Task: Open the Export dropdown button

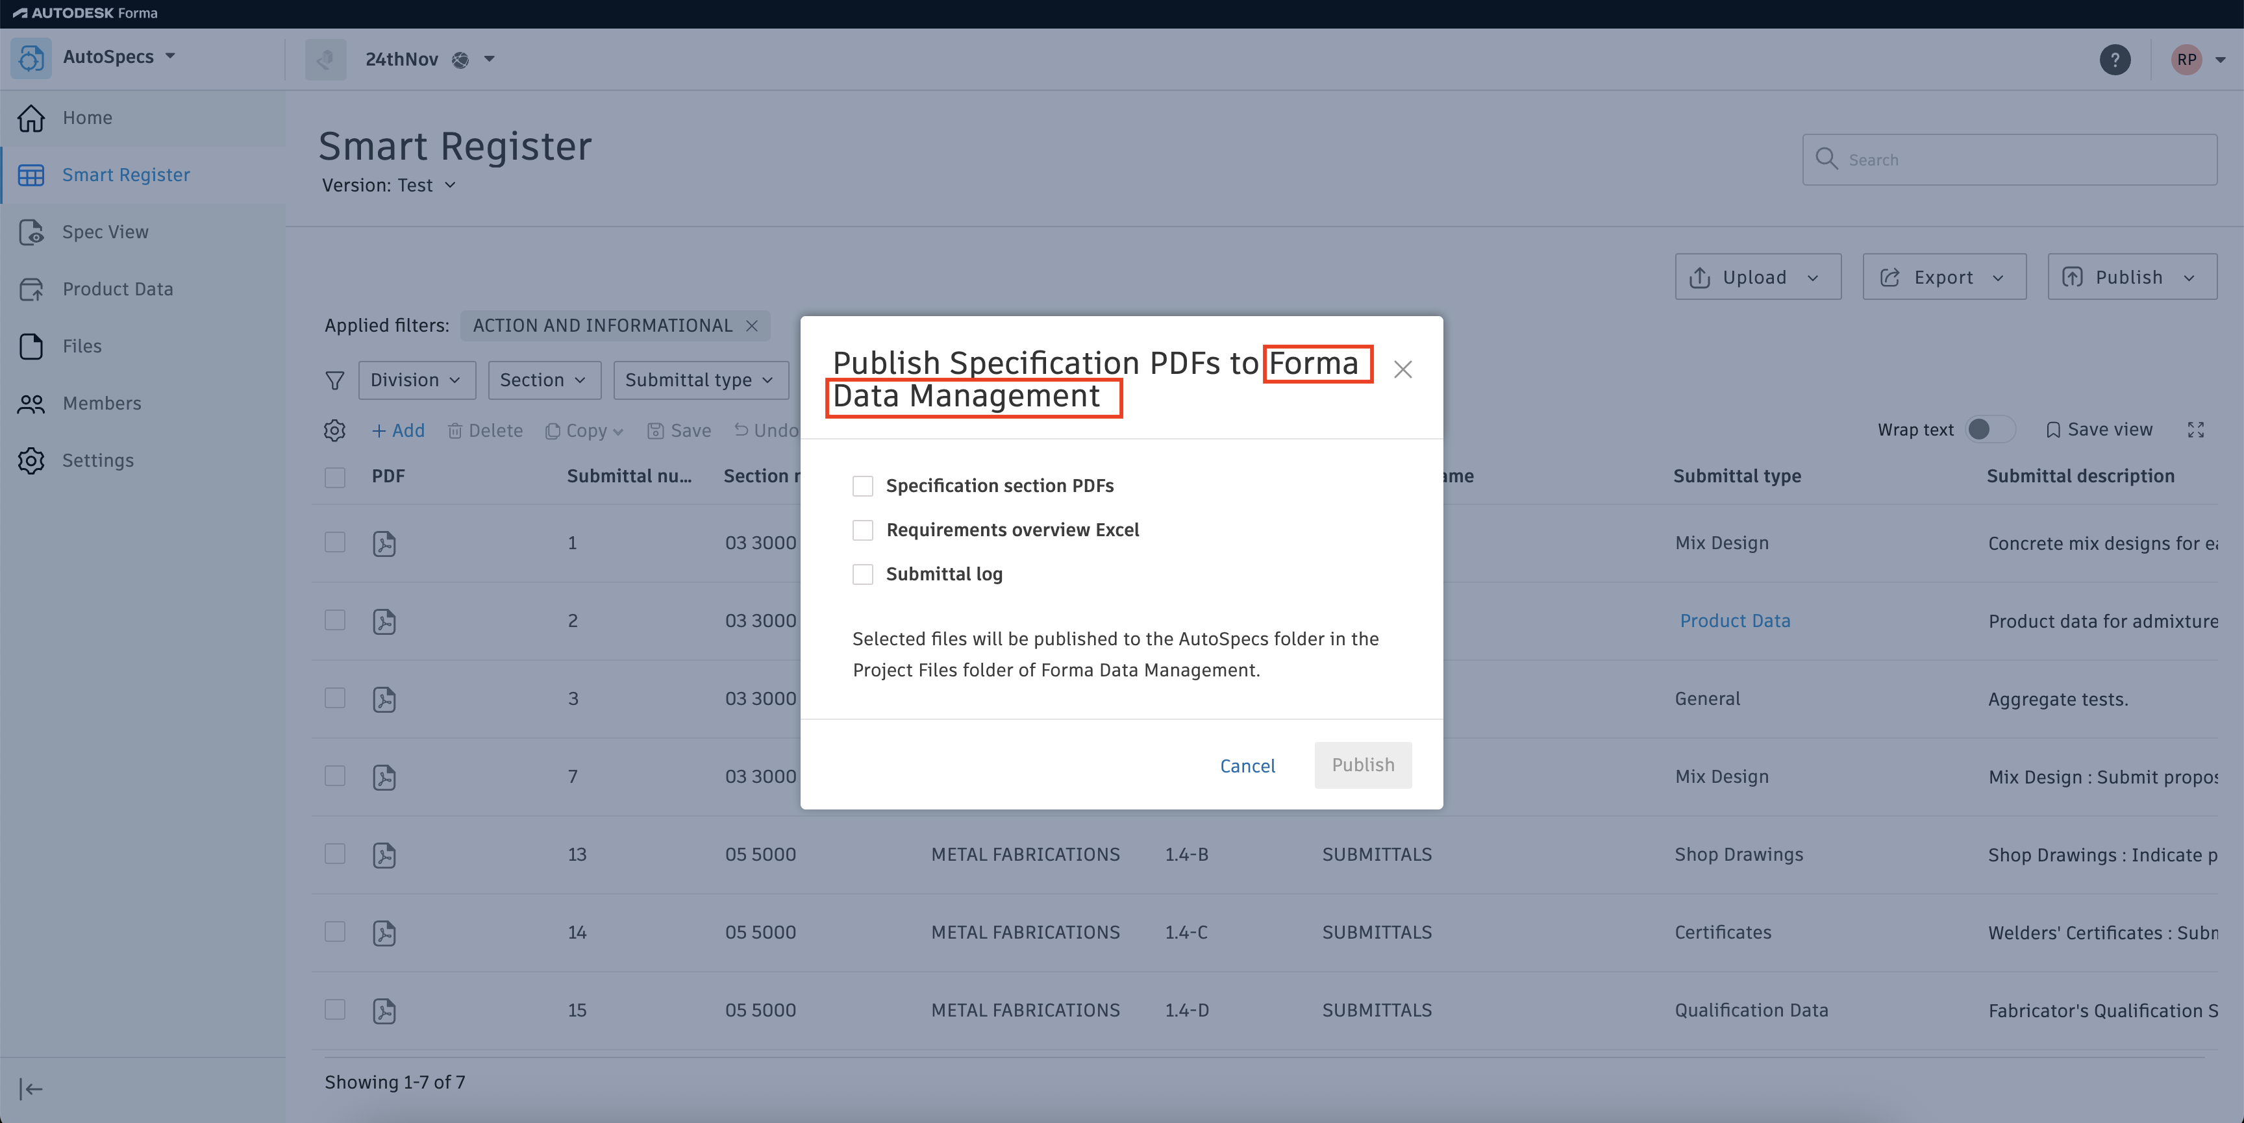Action: click(x=1943, y=277)
